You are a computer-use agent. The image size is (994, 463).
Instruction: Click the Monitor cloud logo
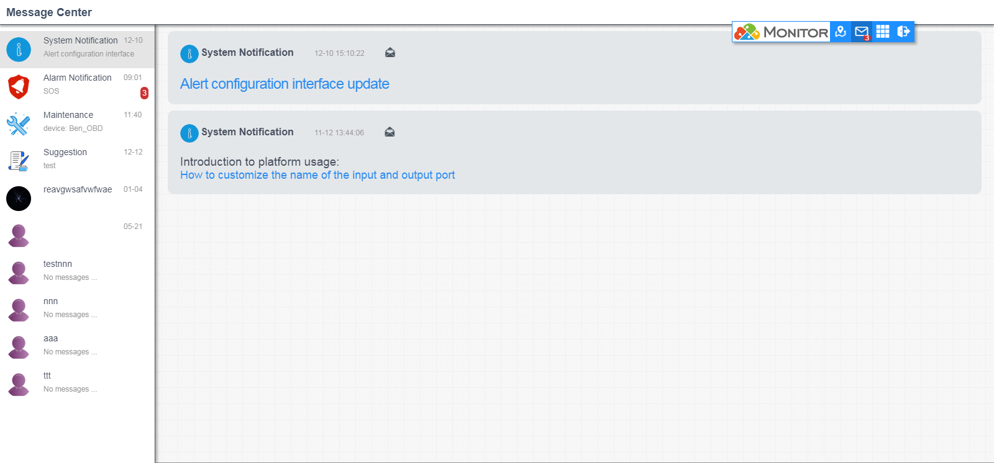[x=782, y=32]
